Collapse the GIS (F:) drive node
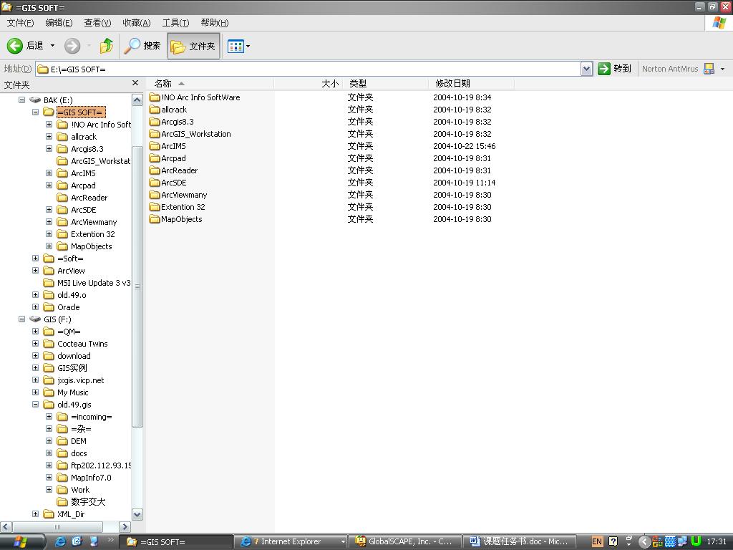 click(x=21, y=319)
